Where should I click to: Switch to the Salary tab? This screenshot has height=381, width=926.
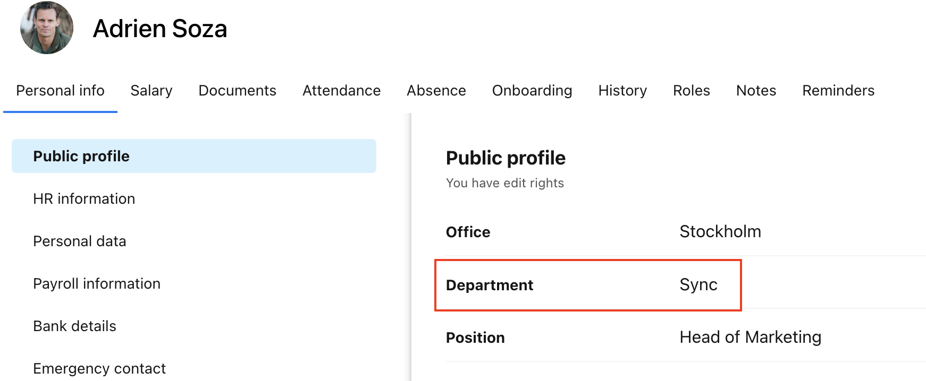coord(151,91)
